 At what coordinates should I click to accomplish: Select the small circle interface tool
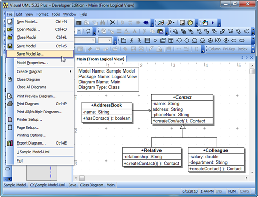[155, 41]
